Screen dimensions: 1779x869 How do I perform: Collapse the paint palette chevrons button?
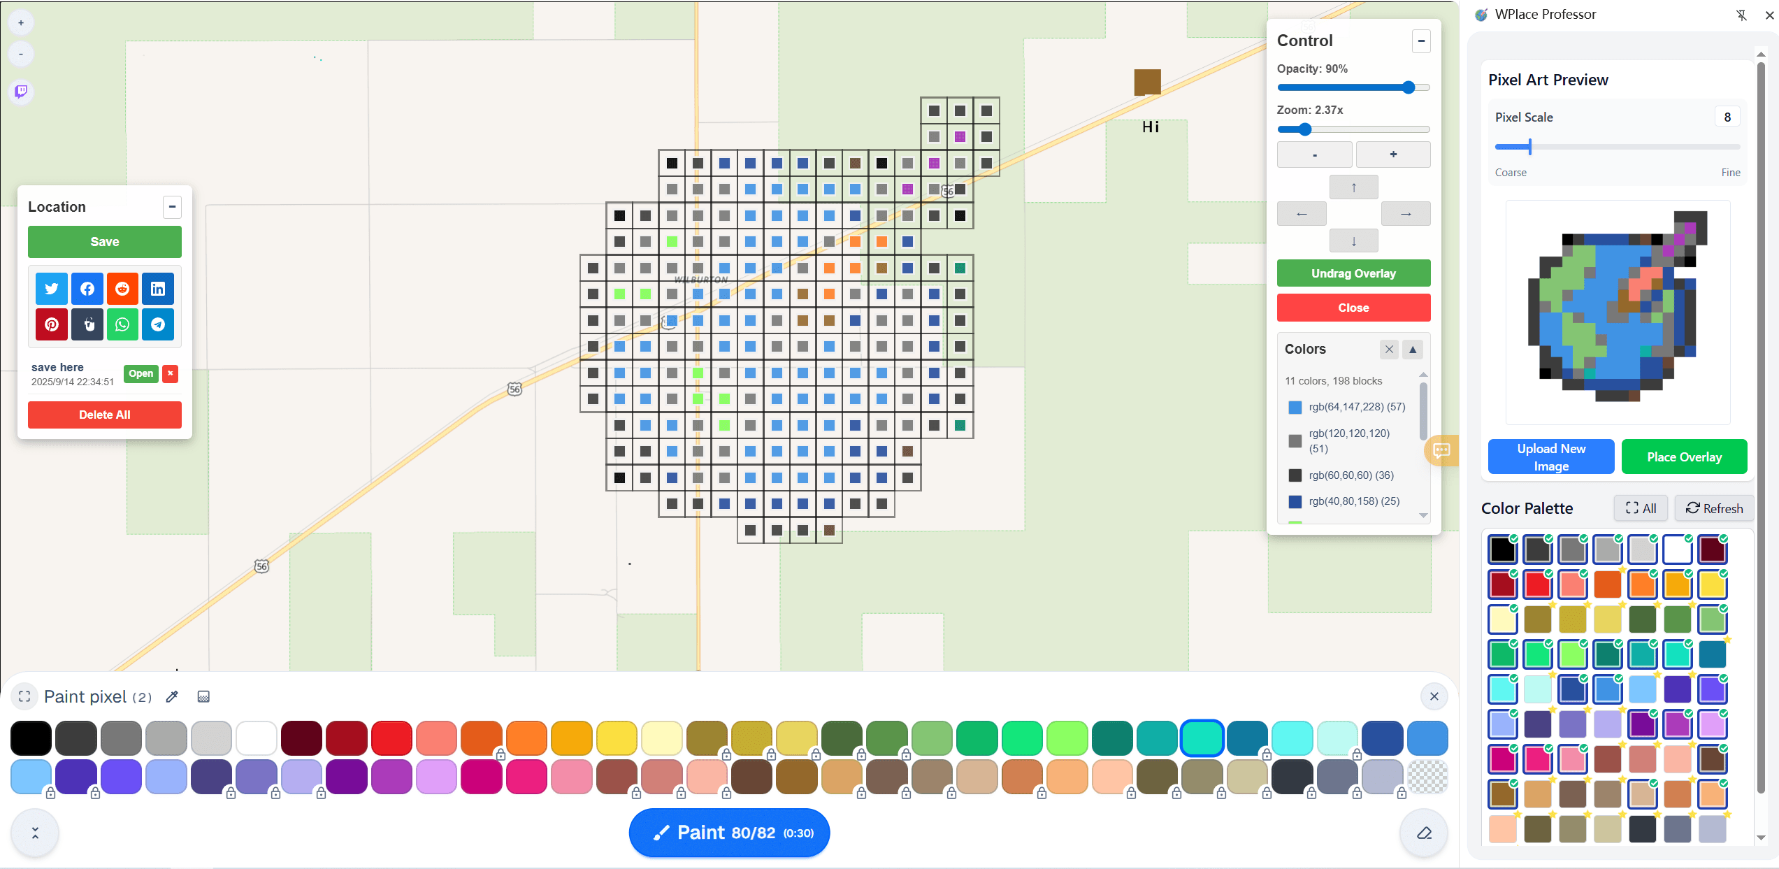coord(35,833)
